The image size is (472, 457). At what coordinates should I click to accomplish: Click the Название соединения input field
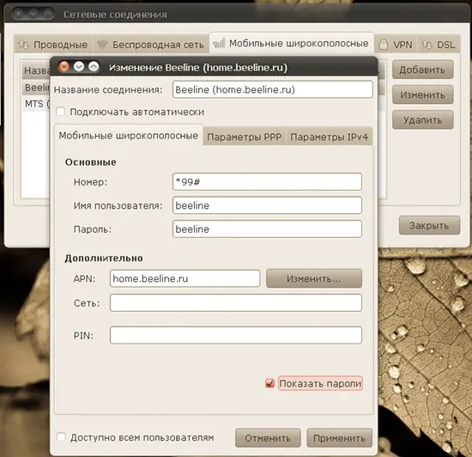(x=273, y=89)
